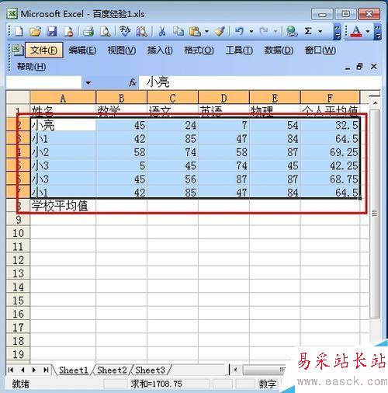
Task: Click the Permission document icon
Action: tap(68, 32)
